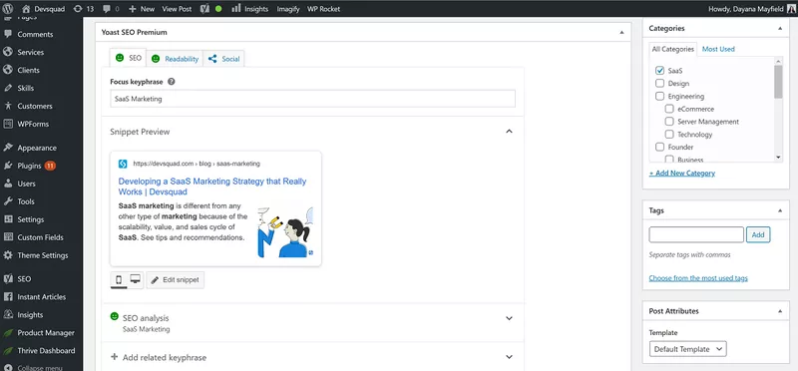Click the Add New Category link
Viewport: 798px width, 371px height.
point(682,173)
